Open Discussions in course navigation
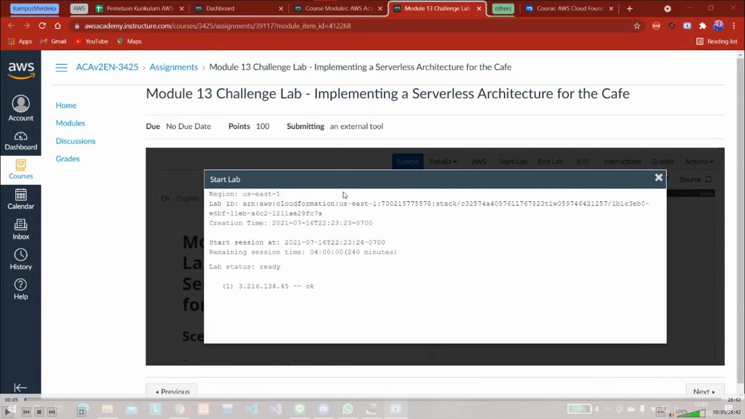 pos(76,141)
